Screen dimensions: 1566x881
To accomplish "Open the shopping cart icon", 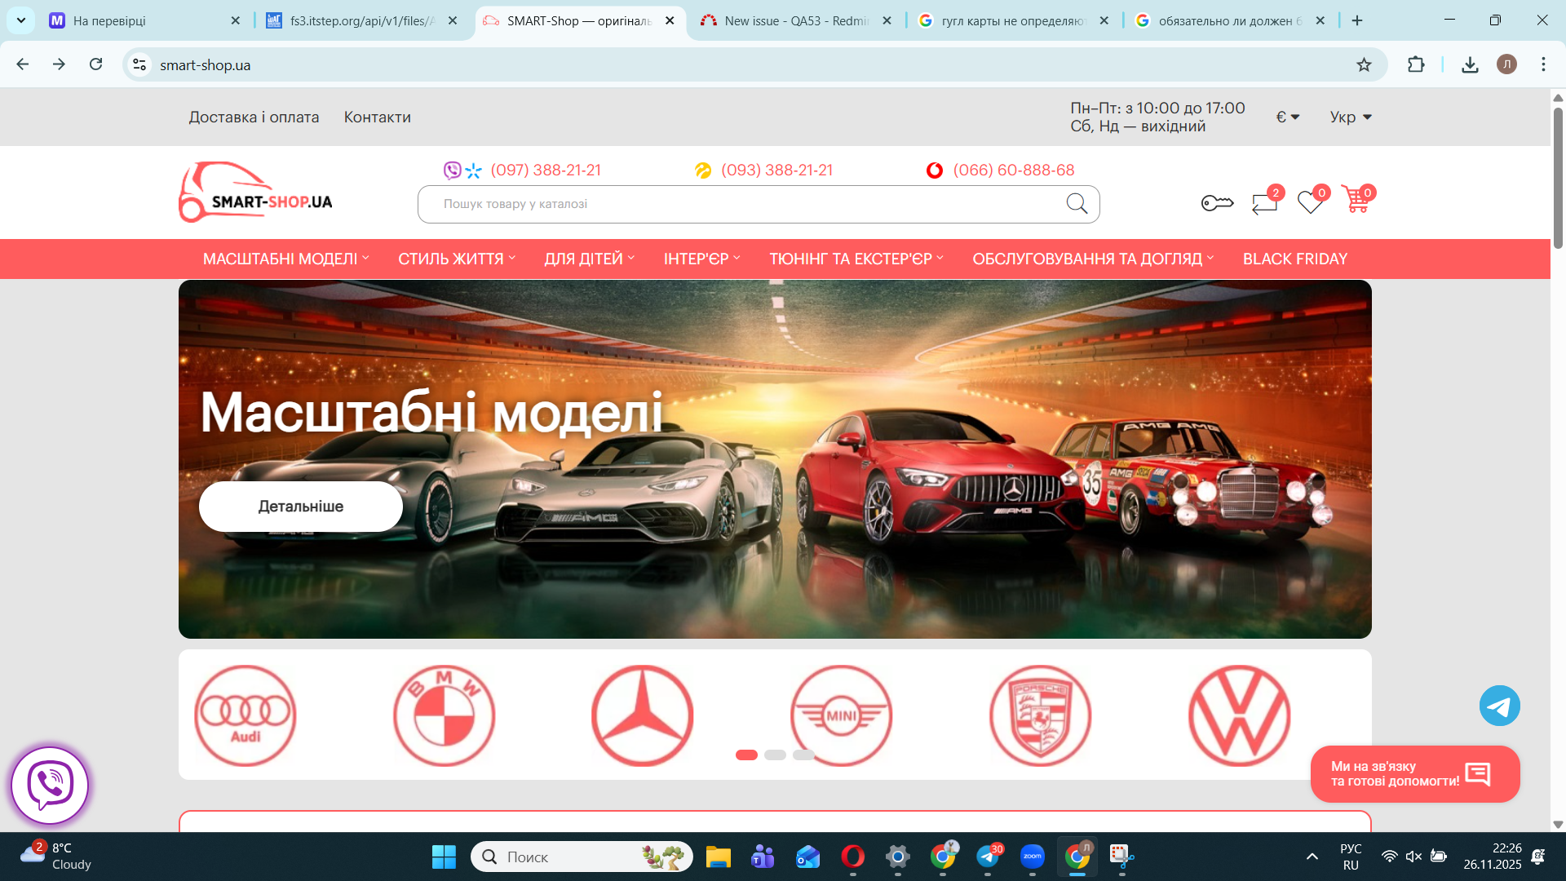I will coord(1356,201).
